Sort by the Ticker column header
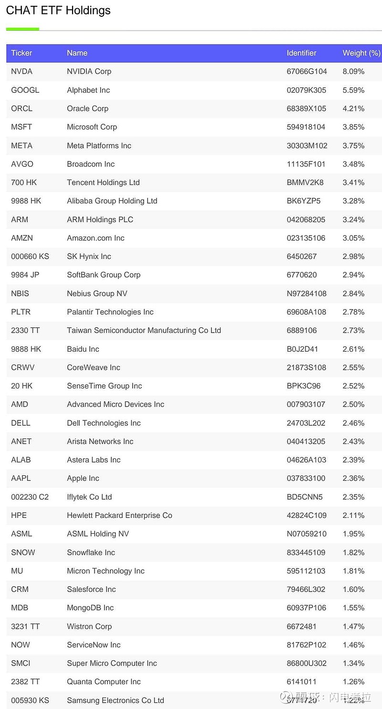Image resolution: width=382 pixels, height=709 pixels. pyautogui.click(x=21, y=53)
